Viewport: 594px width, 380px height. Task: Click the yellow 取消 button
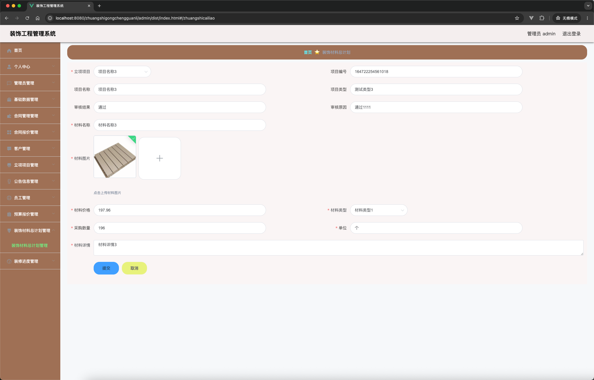coord(134,268)
